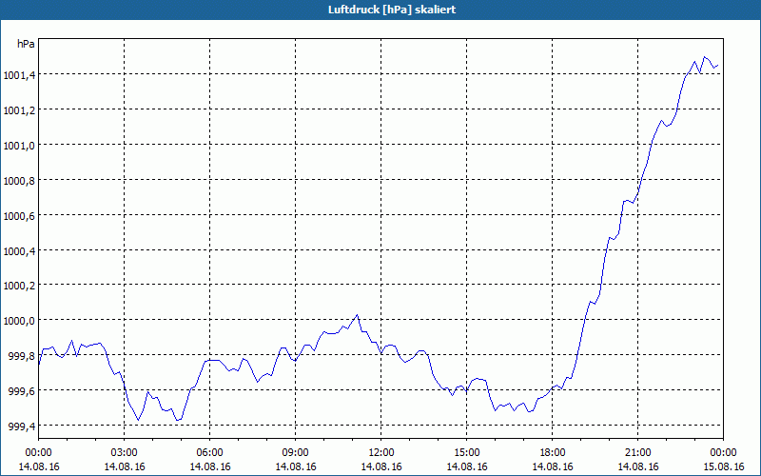Click the 1000,8 y-axis label
Image resolution: width=761 pixels, height=476 pixels.
(x=18, y=181)
